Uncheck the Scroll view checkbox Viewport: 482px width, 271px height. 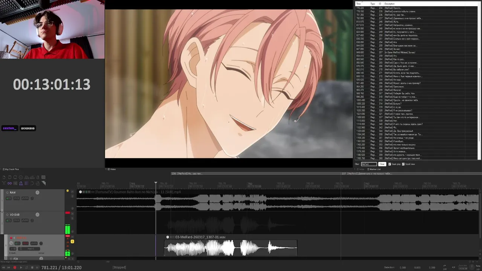tap(403, 164)
